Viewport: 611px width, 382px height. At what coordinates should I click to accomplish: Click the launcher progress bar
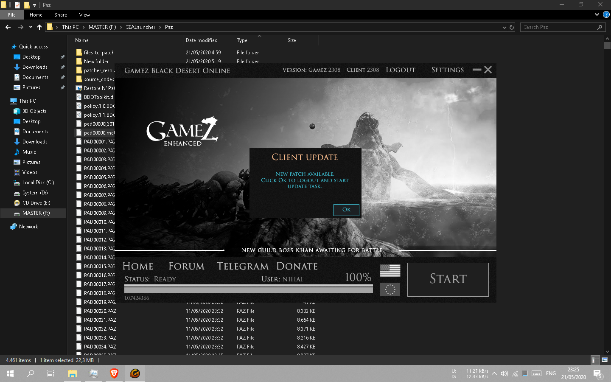click(248, 289)
